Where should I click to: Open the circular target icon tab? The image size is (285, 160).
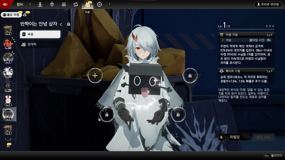(99, 4)
